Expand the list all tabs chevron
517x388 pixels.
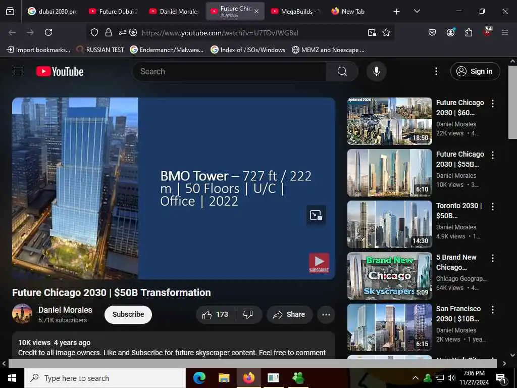[417, 12]
